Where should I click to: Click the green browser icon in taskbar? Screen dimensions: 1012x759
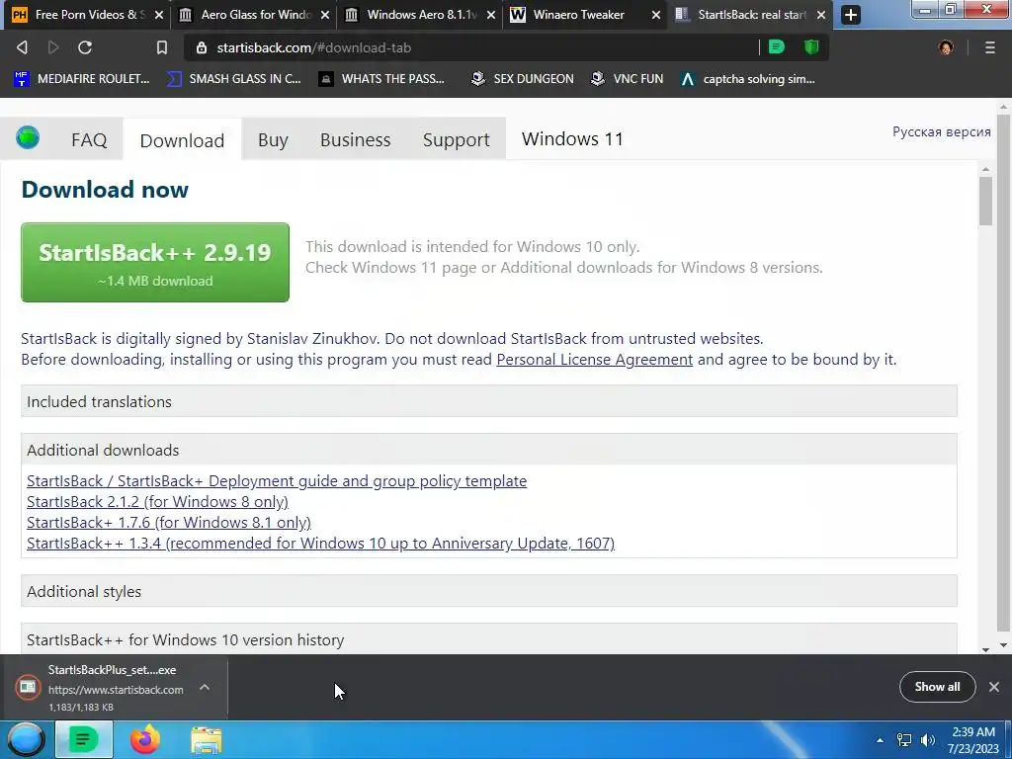[83, 739]
